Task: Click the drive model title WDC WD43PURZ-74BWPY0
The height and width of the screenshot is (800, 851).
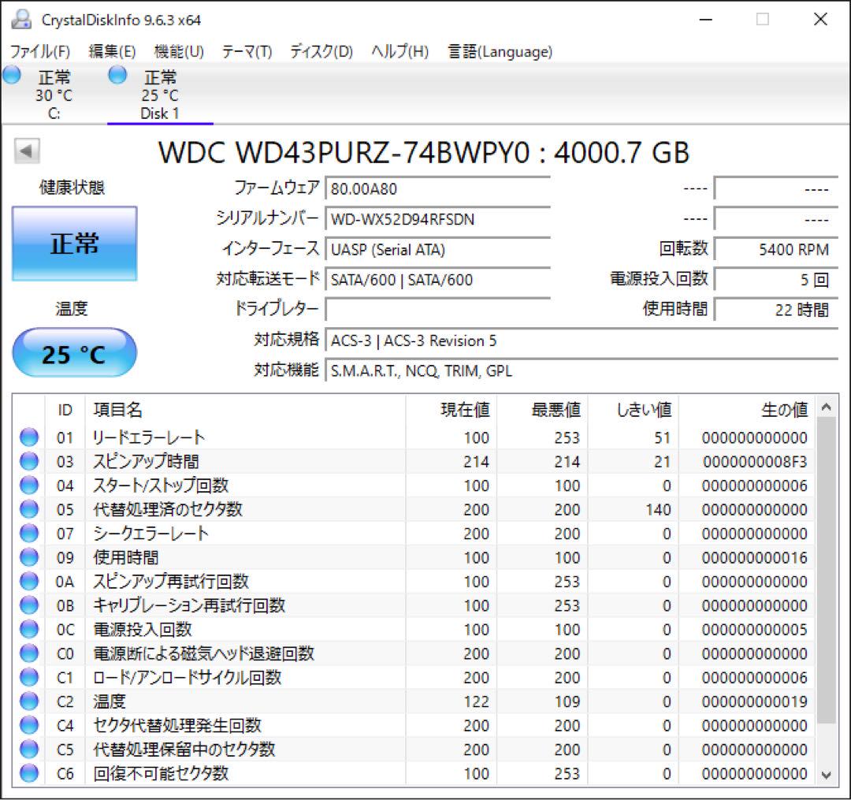Action: coord(424,152)
